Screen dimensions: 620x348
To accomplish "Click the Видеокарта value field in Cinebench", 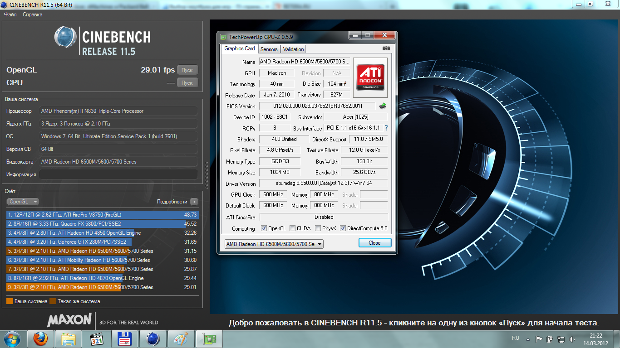I will click(118, 162).
